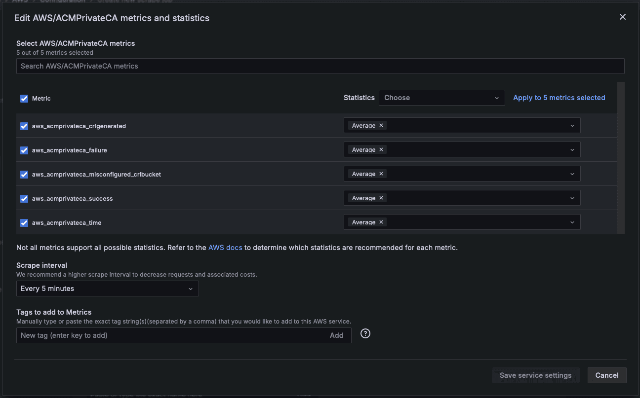Uncheck the select-all Metric checkbox
Viewport: 640px width, 398px height.
click(24, 98)
